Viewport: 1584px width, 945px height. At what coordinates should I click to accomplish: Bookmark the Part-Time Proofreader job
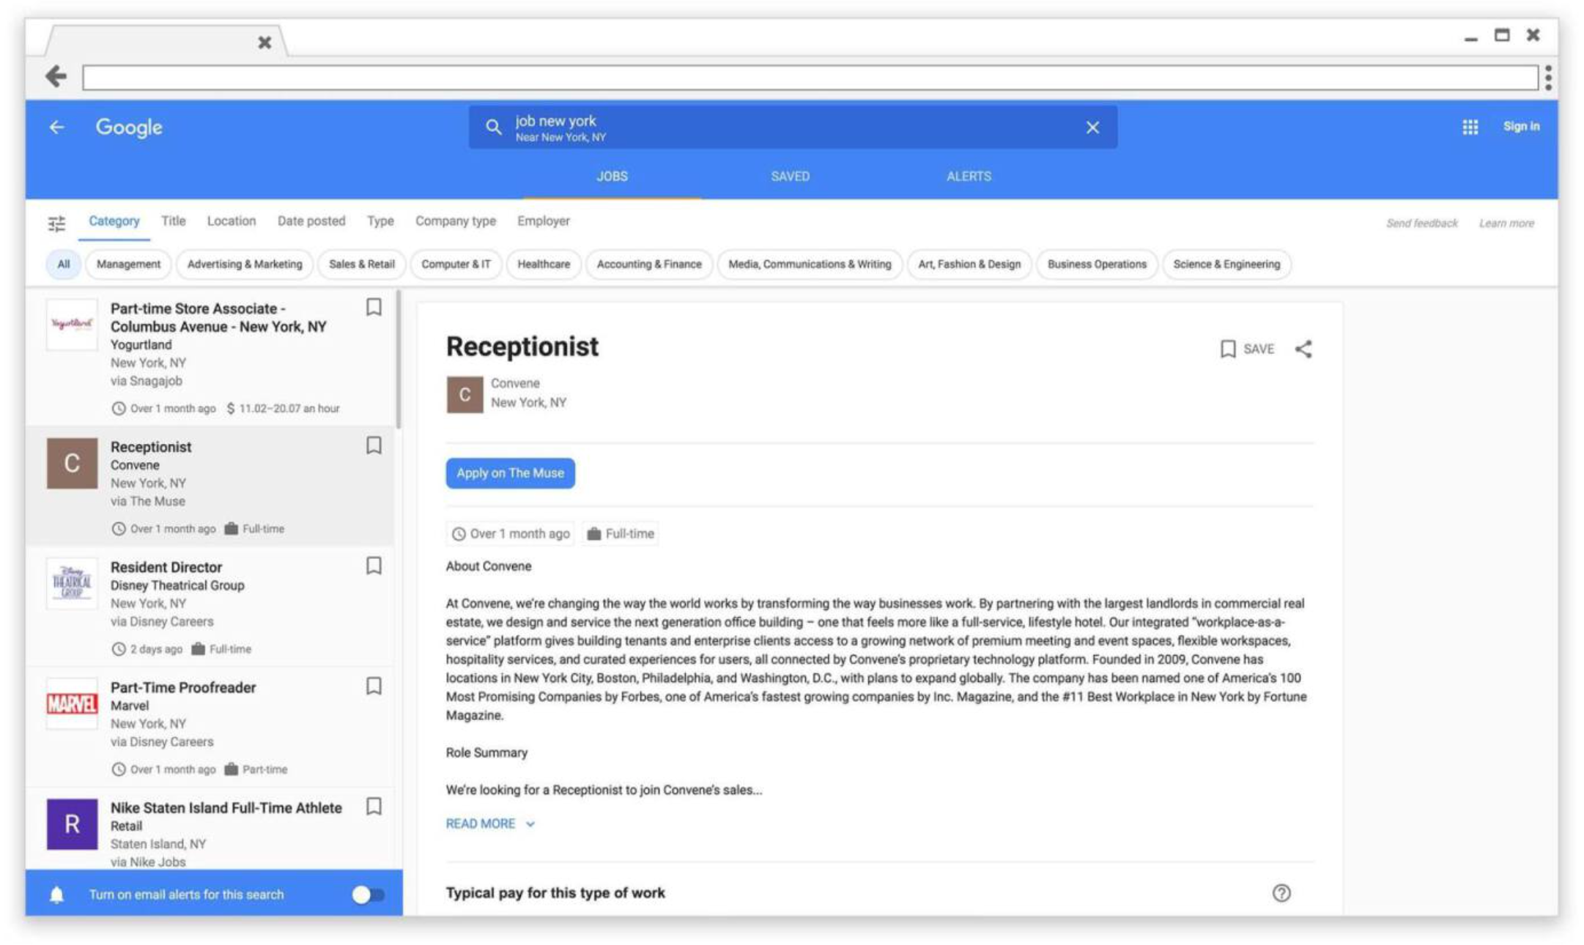pos(374,686)
